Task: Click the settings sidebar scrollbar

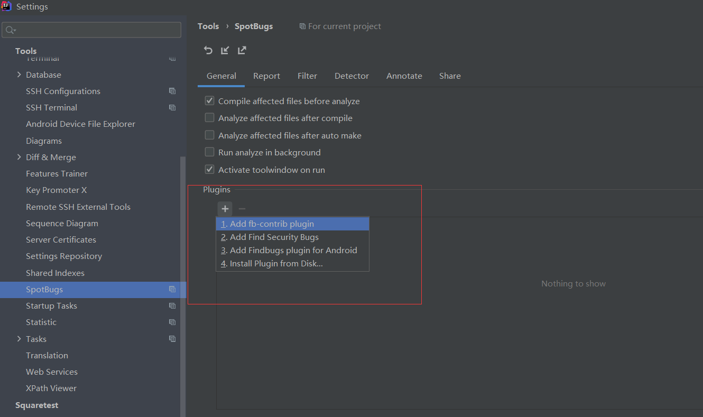Action: pos(183,285)
